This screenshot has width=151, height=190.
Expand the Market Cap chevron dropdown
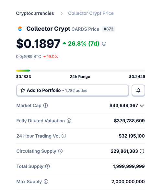[x=142, y=106]
